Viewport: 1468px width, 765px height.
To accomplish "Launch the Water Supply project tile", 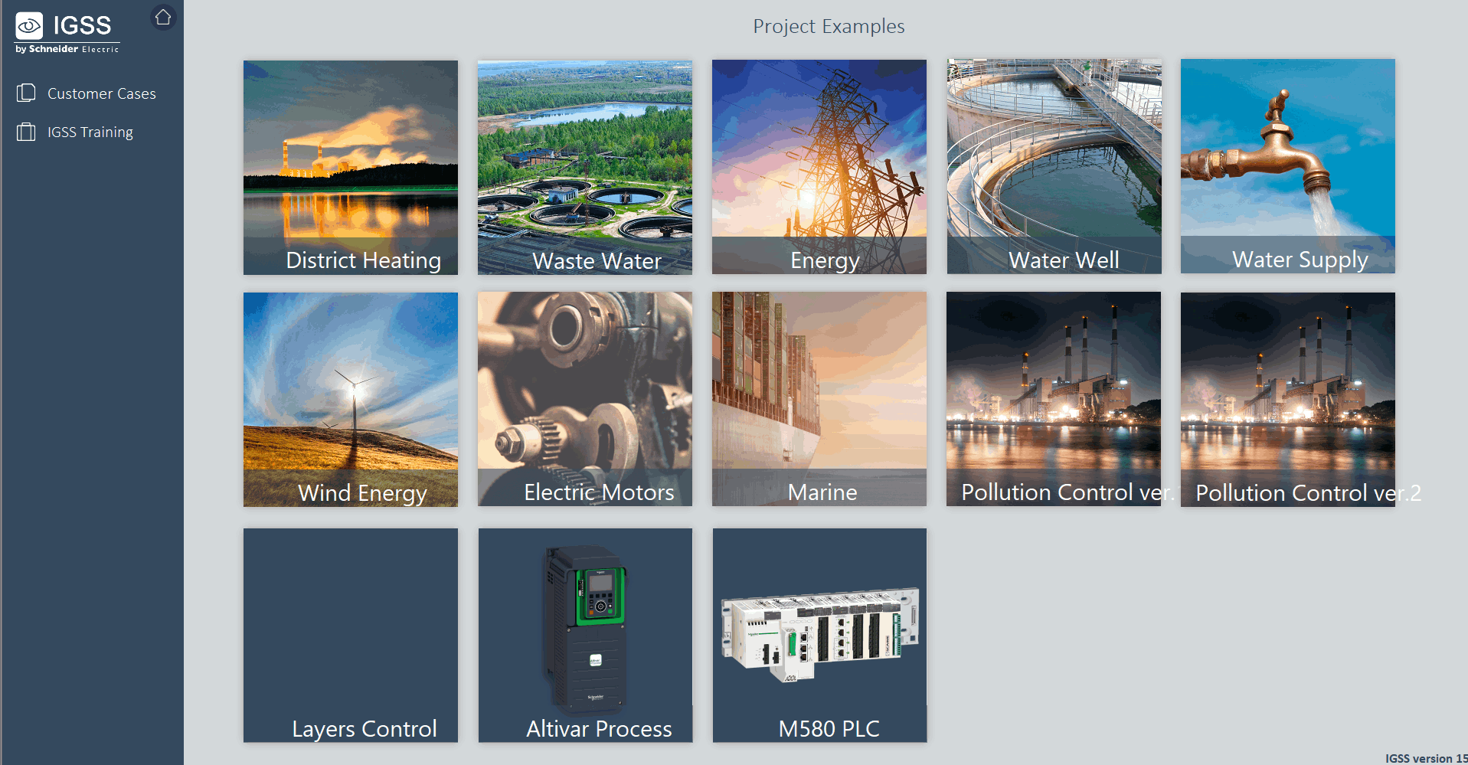I will [1287, 166].
